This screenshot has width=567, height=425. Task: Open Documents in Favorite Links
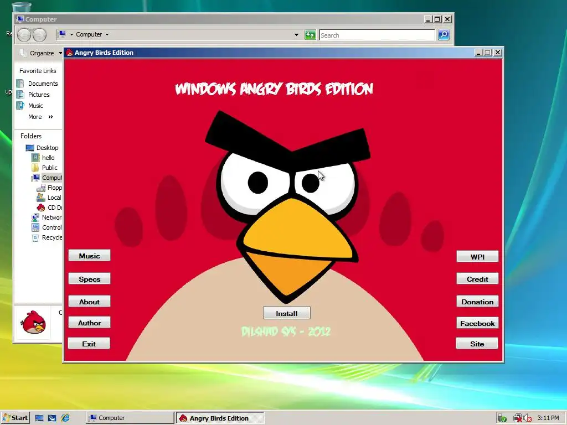coord(43,84)
